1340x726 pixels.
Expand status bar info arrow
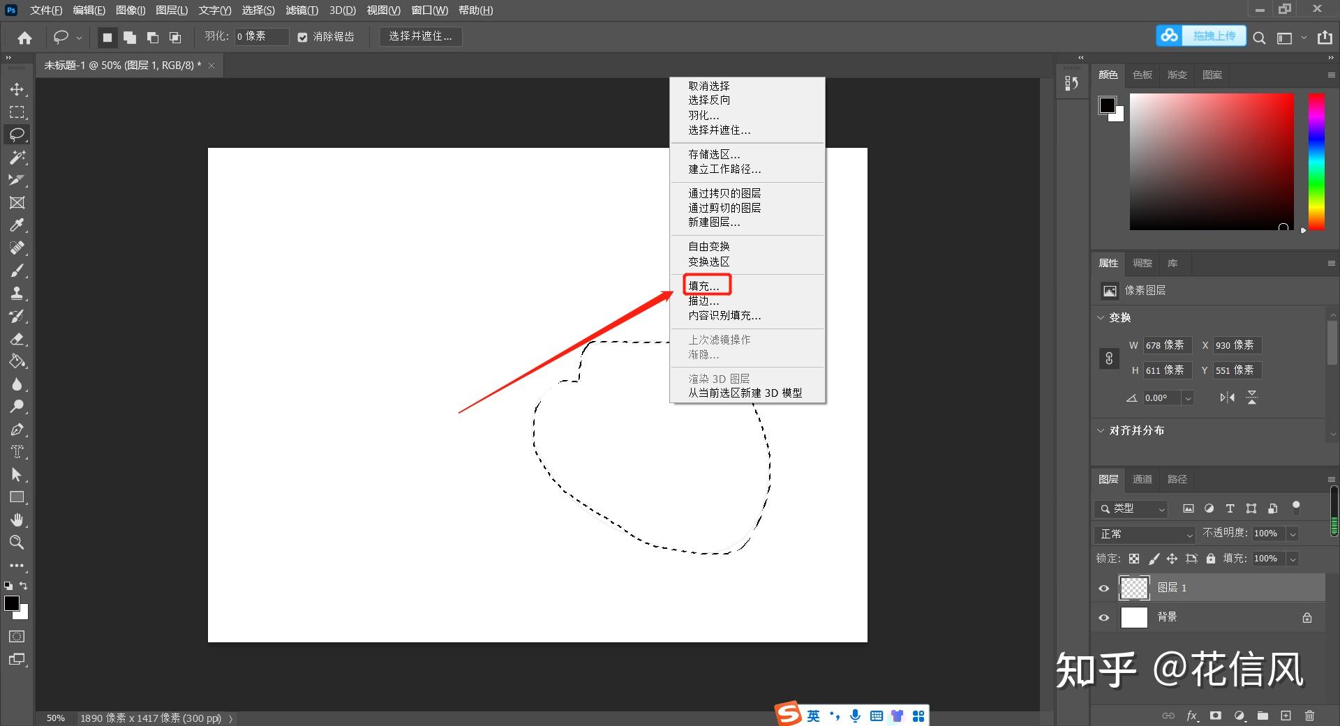[x=230, y=718]
